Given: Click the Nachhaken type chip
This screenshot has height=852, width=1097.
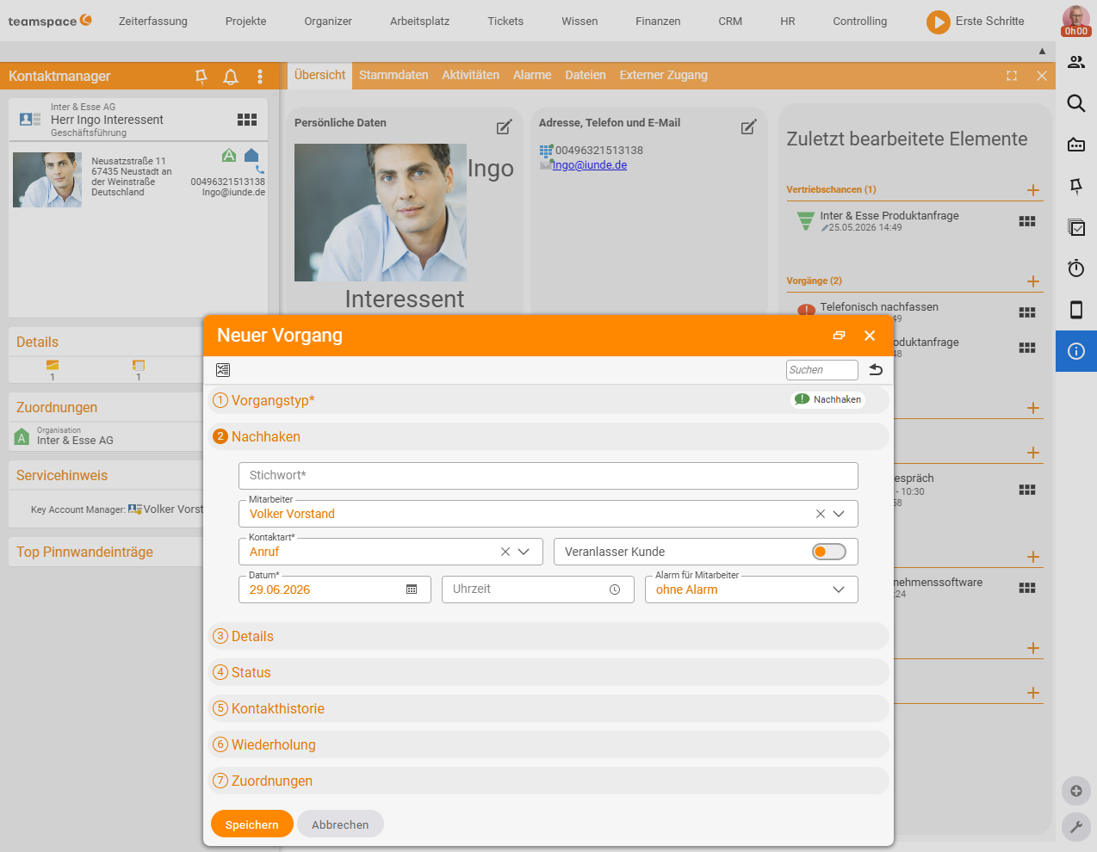Looking at the screenshot, I should [827, 399].
